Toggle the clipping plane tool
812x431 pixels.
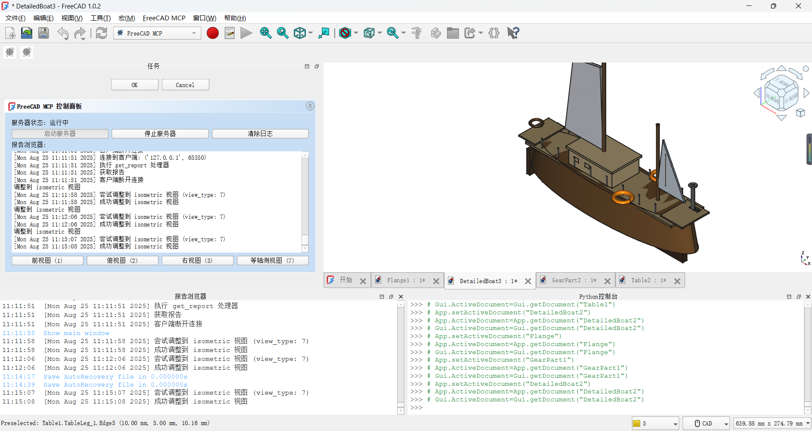tap(346, 33)
